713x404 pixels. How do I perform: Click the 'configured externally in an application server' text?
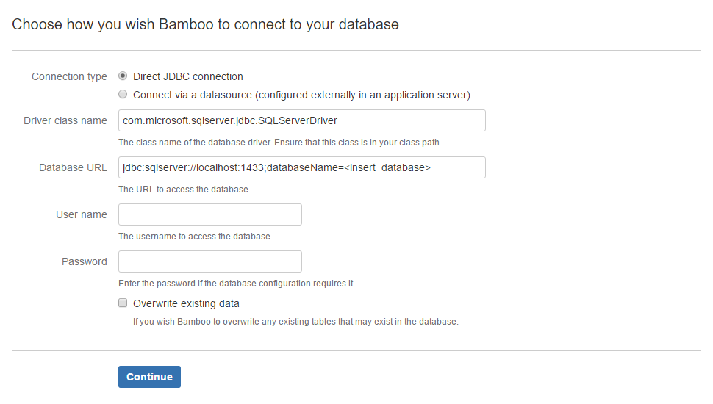click(363, 95)
